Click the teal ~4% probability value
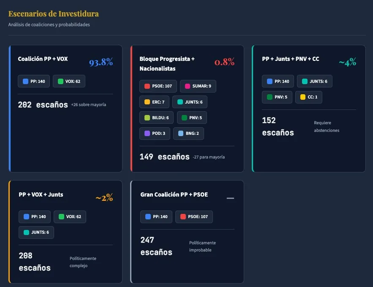 click(x=347, y=63)
